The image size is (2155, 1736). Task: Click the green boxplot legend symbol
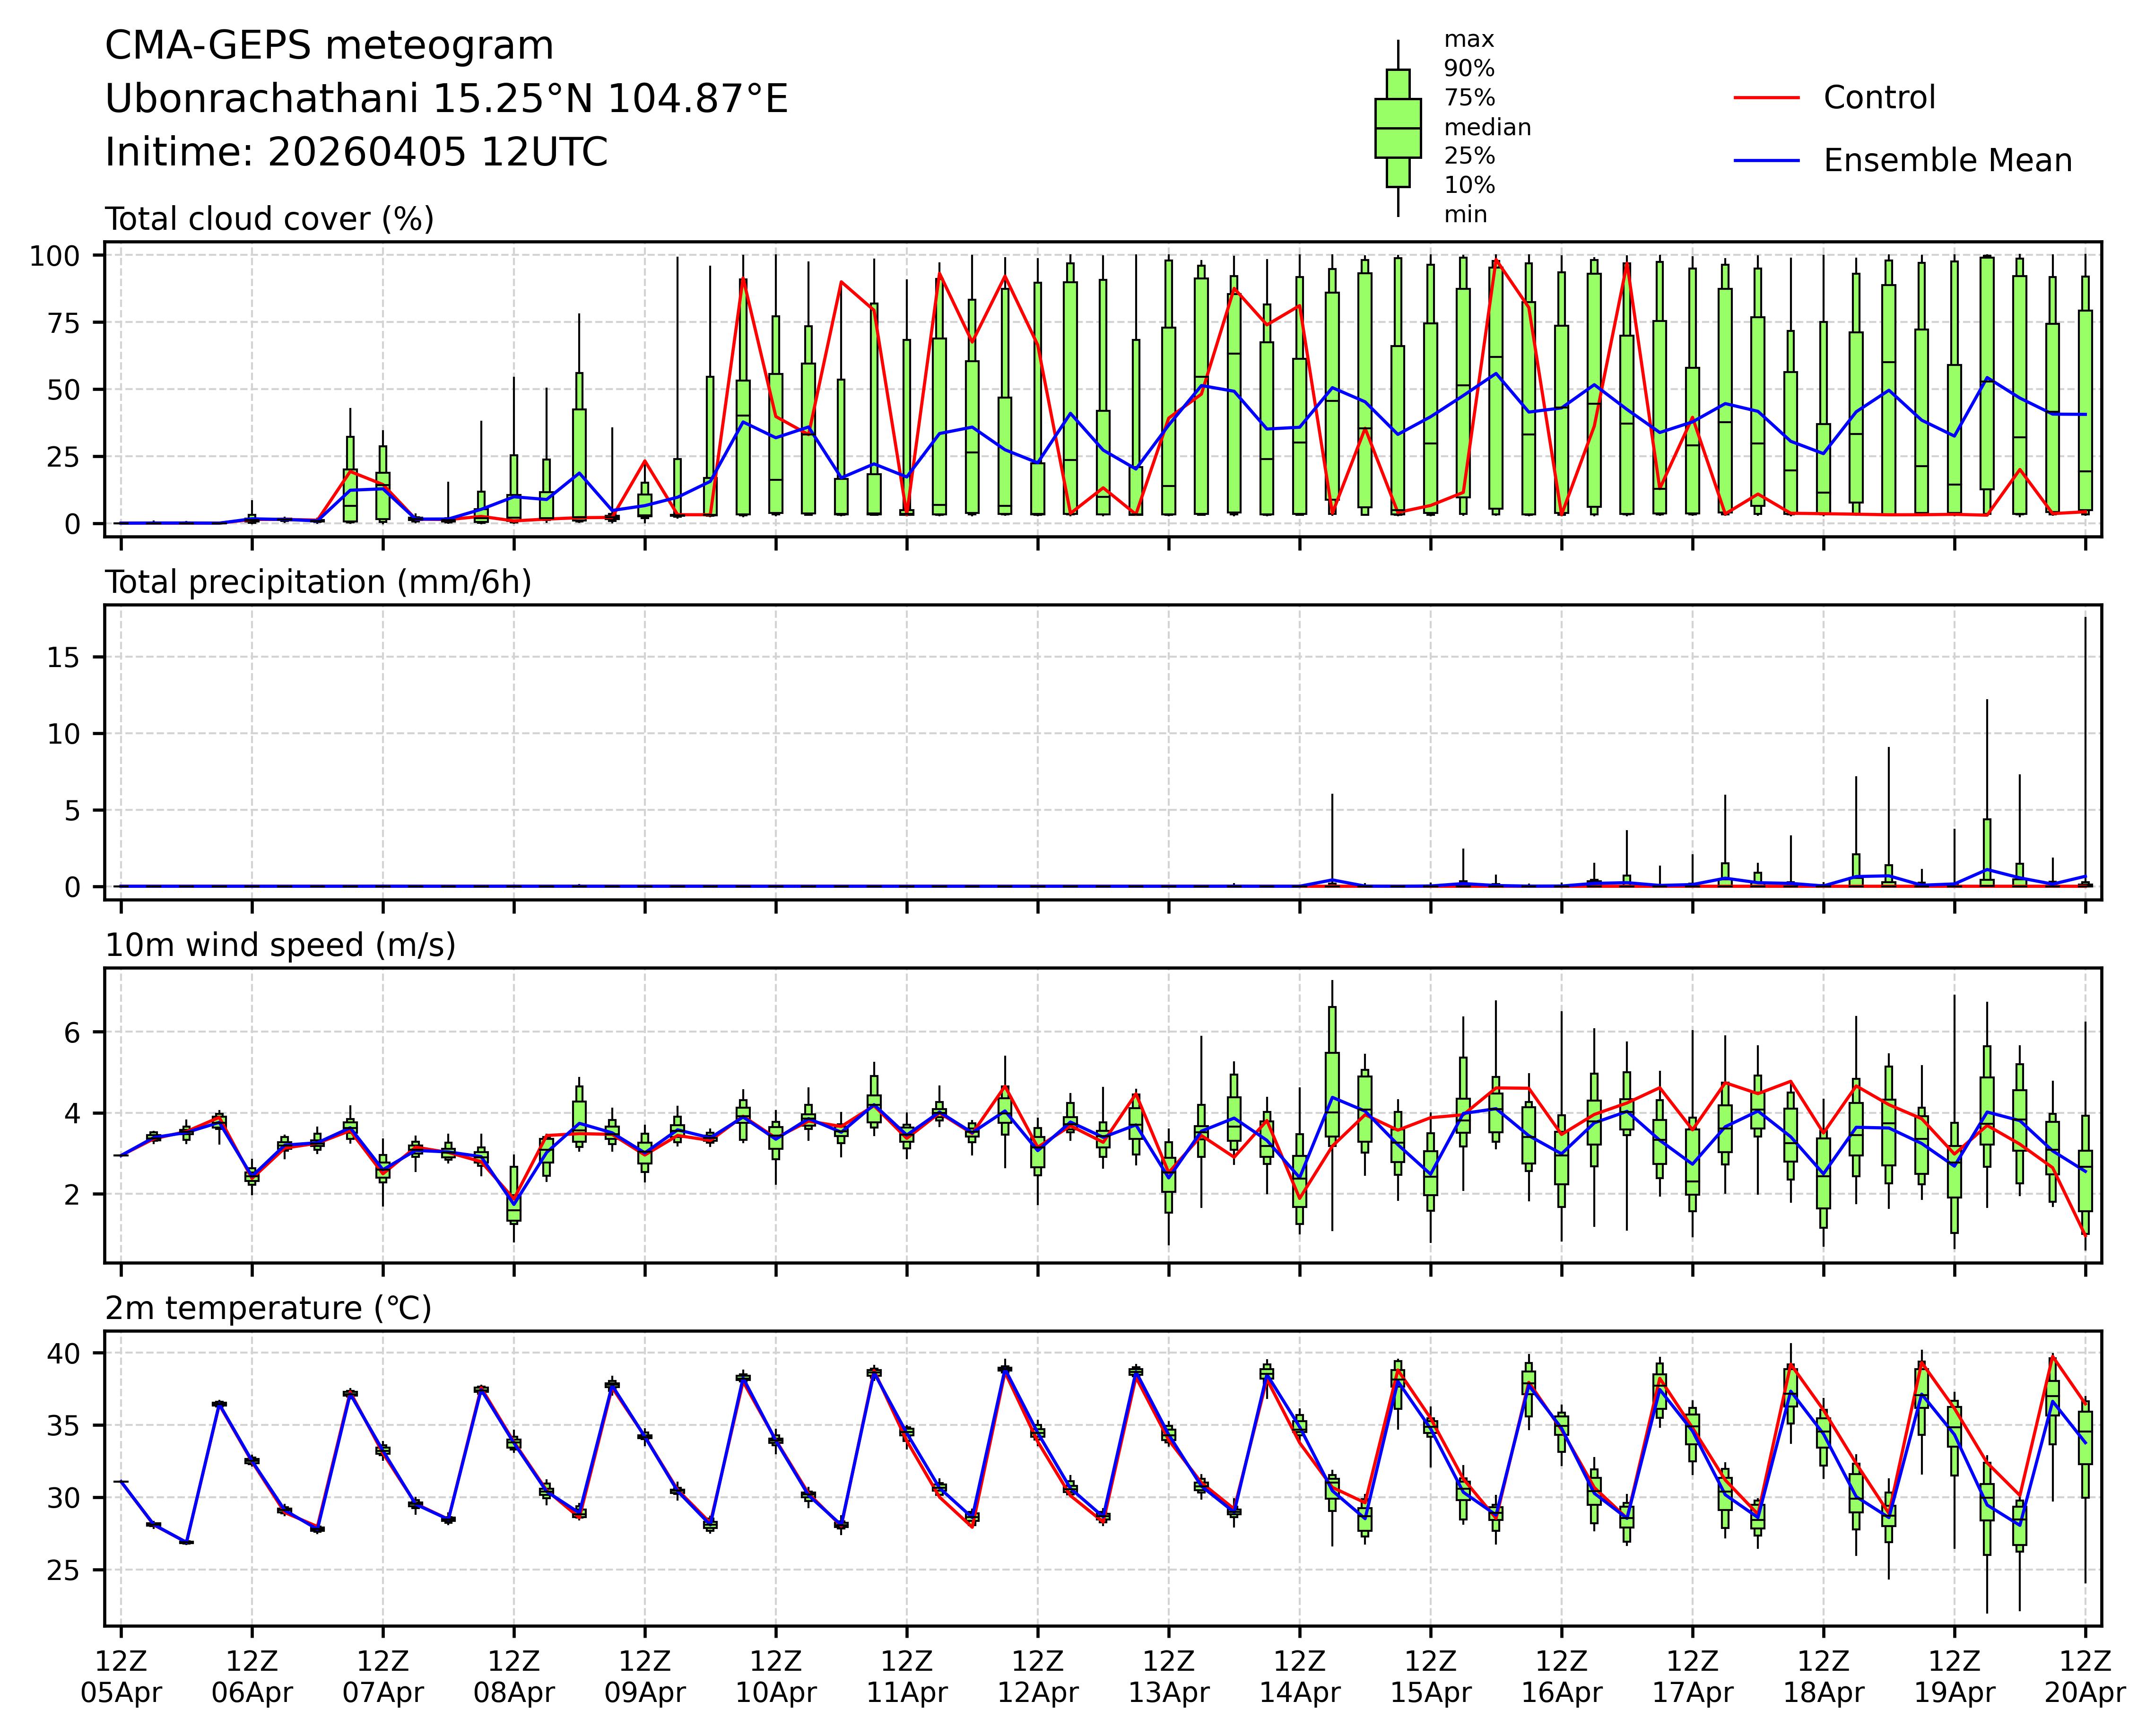[x=1397, y=128]
